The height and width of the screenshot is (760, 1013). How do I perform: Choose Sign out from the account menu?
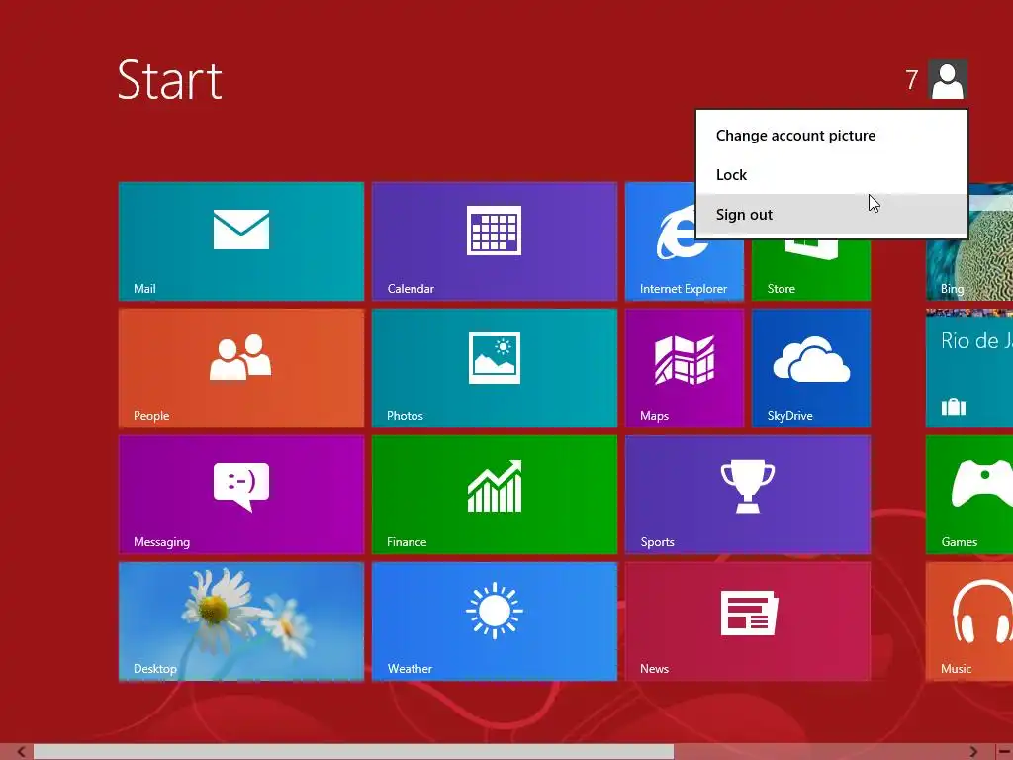[831, 214]
